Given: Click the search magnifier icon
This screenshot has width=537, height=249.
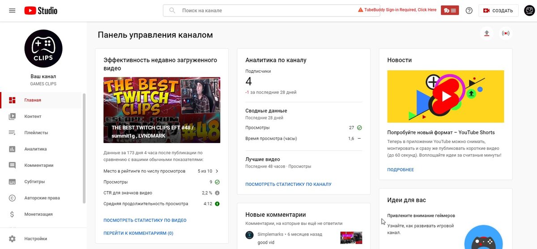Looking at the screenshot, I should 172,10.
